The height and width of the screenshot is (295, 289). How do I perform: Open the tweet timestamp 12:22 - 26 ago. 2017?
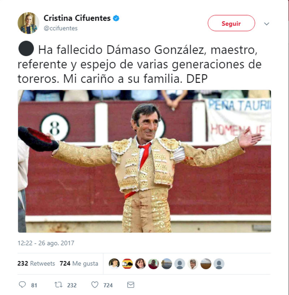[x=46, y=243]
